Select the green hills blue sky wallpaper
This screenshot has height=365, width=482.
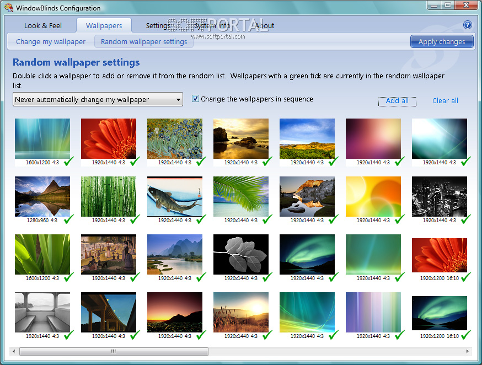pos(307,138)
